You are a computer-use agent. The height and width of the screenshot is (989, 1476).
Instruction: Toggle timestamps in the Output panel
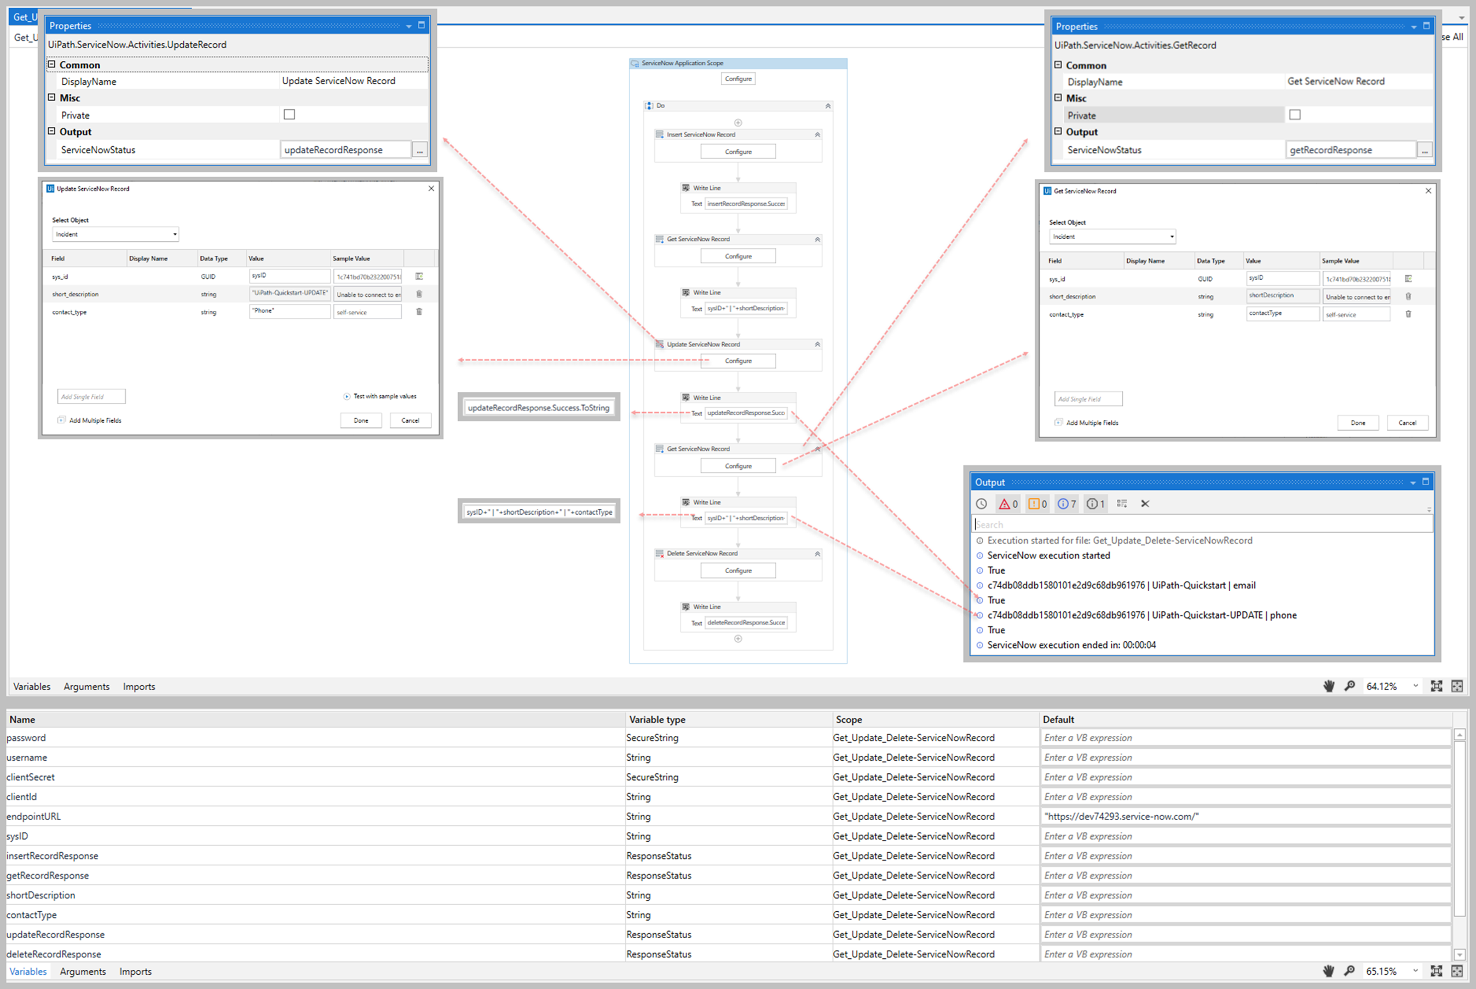[x=982, y=504]
